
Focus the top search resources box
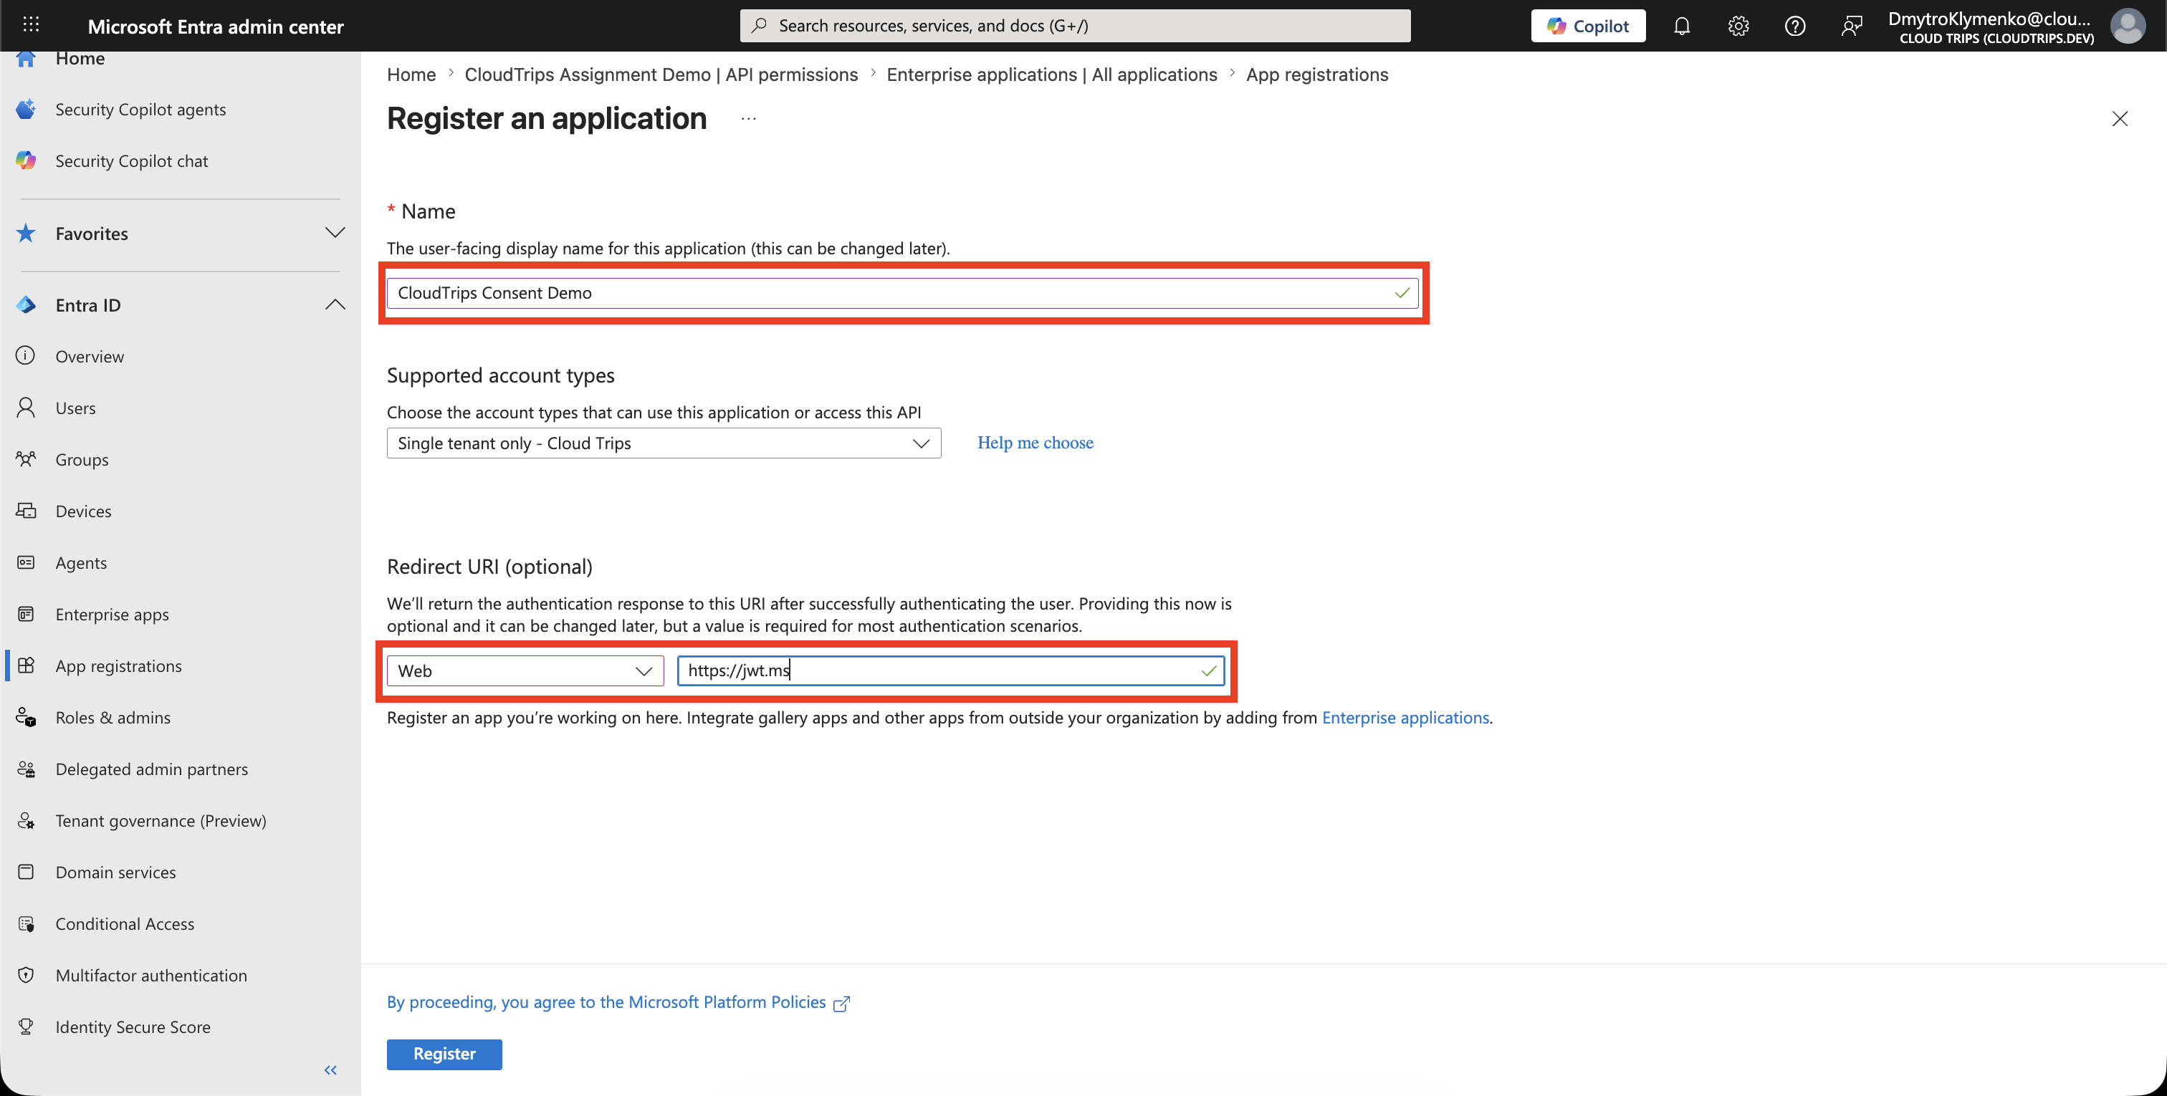pyautogui.click(x=1075, y=26)
